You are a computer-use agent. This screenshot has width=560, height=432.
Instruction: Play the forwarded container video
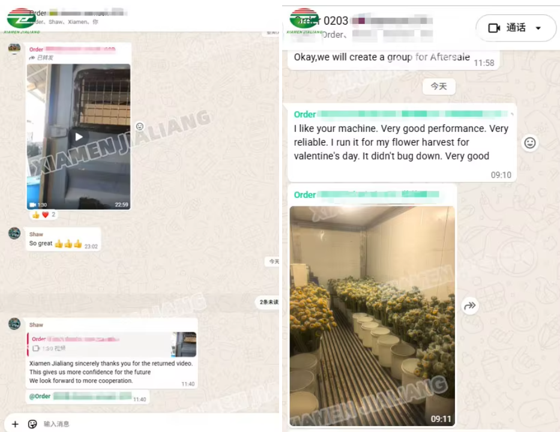pyautogui.click(x=79, y=137)
